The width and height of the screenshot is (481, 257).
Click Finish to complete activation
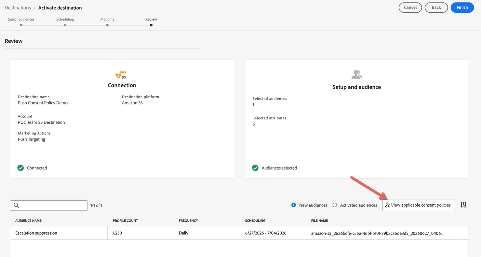click(462, 7)
